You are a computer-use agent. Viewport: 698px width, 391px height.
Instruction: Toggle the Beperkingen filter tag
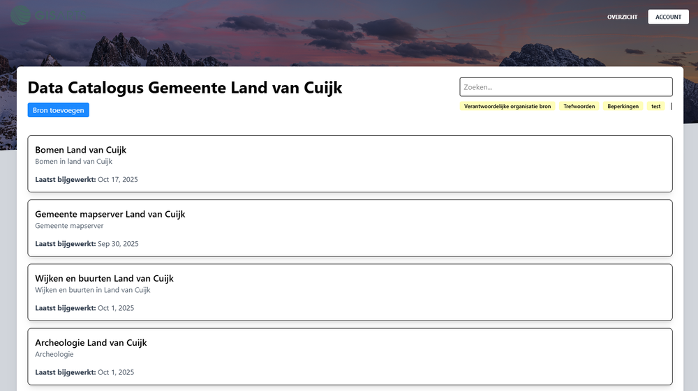point(623,107)
